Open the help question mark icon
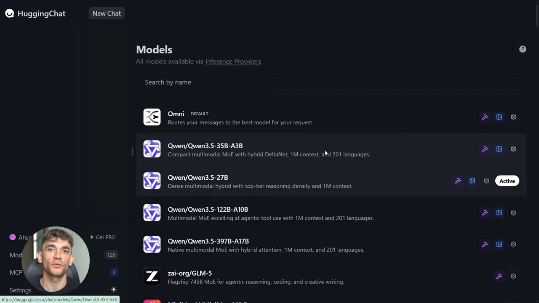Image resolution: width=539 pixels, height=303 pixels. [523, 49]
